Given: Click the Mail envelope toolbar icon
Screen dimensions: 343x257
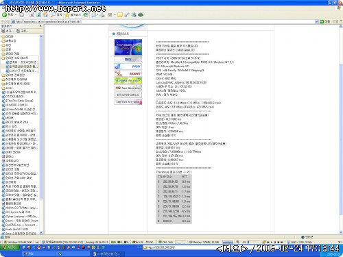Looking at the screenshot, I should (x=93, y=15).
